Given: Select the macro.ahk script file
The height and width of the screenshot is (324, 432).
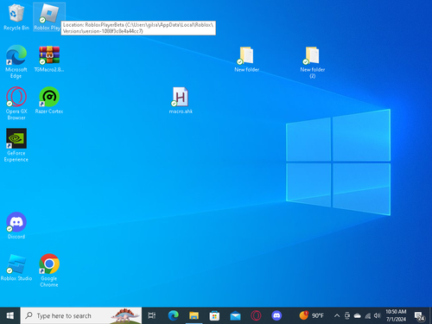Looking at the screenshot, I should click(x=181, y=100).
